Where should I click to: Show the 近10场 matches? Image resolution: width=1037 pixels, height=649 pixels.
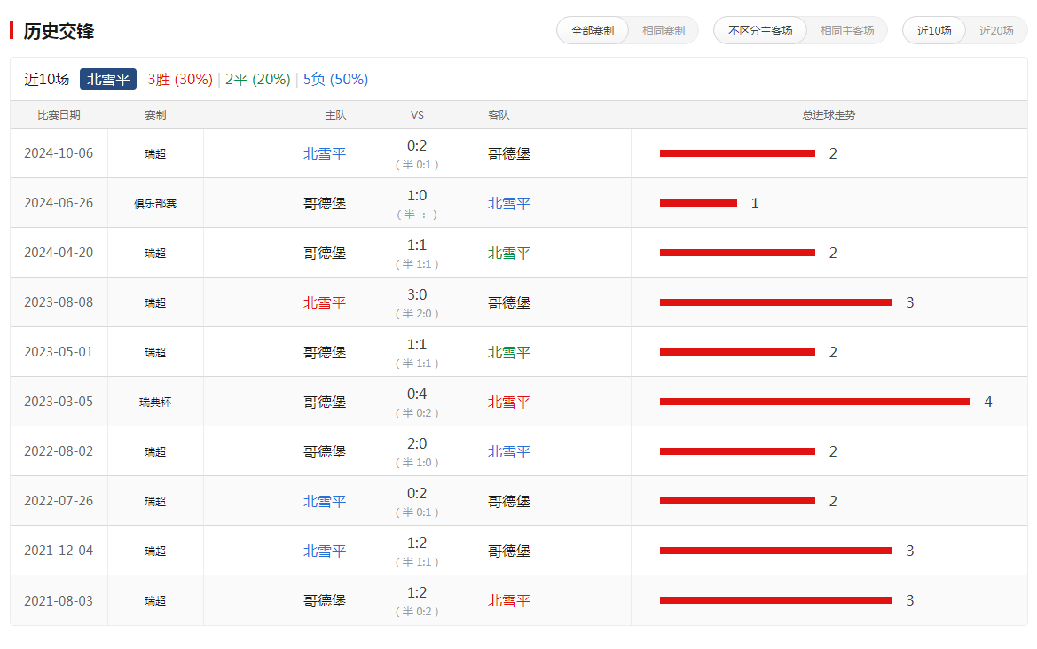click(x=934, y=31)
